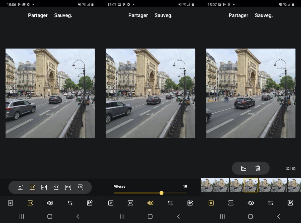Open 1:1 crop tab on Vitesse screen
The height and width of the screenshot is (223, 301).
click(130, 203)
